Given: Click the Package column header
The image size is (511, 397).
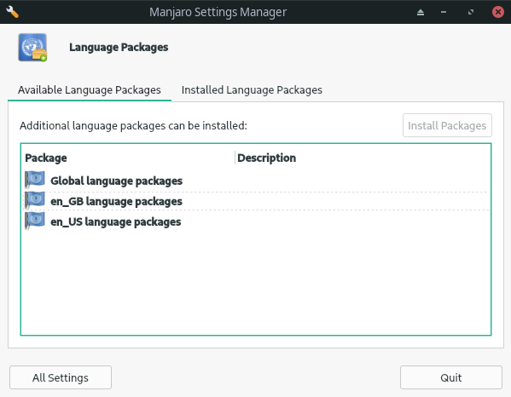Looking at the screenshot, I should click(129, 158).
